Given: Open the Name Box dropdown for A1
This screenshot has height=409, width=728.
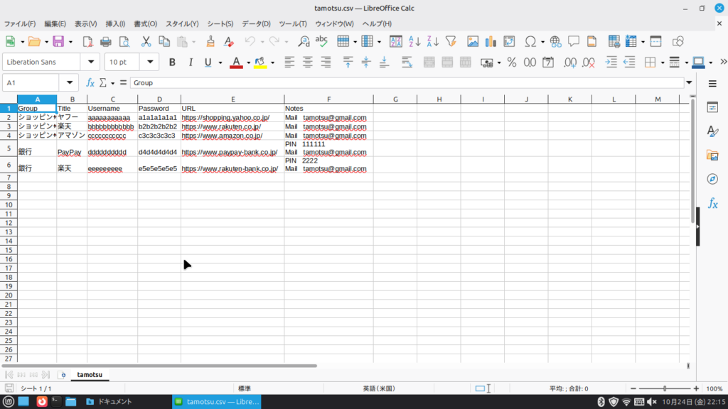Looking at the screenshot, I should tap(70, 82).
